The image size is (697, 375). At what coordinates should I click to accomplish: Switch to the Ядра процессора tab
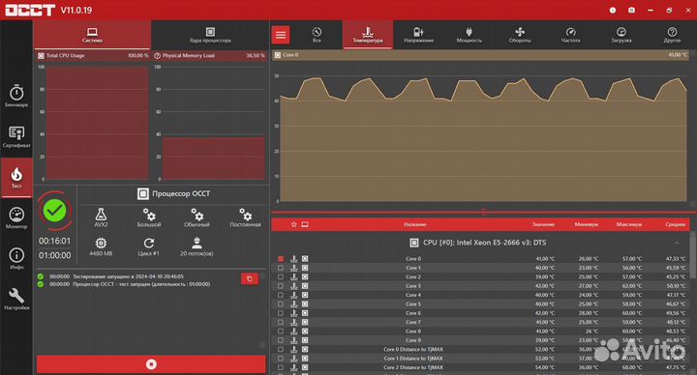pos(210,35)
